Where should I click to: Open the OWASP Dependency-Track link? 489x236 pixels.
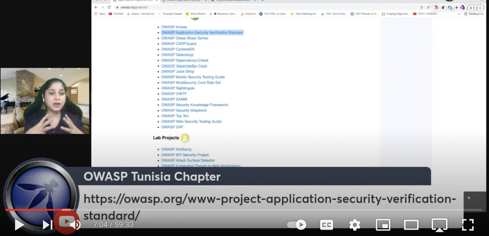tap(184, 66)
